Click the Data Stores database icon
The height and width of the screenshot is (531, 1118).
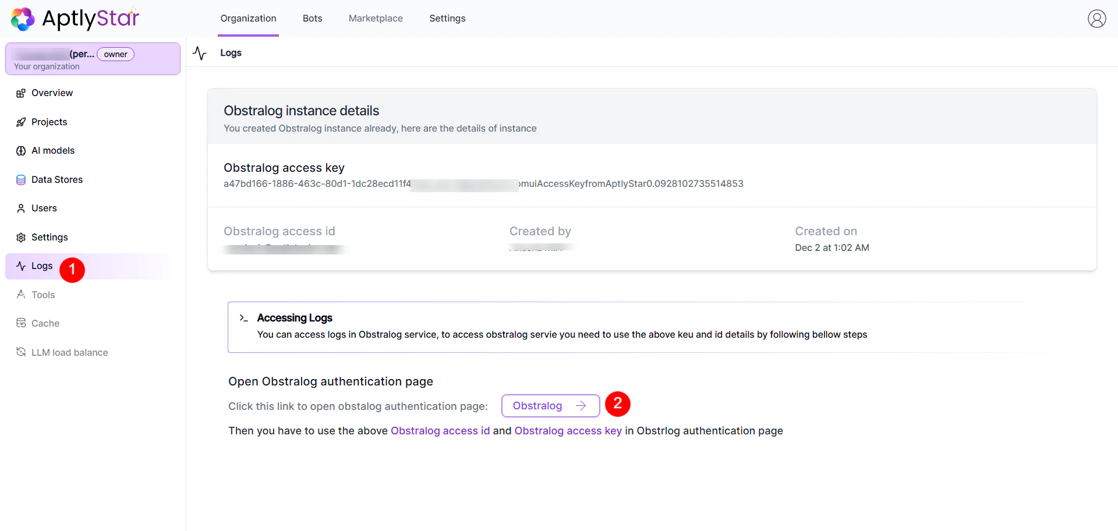21,179
